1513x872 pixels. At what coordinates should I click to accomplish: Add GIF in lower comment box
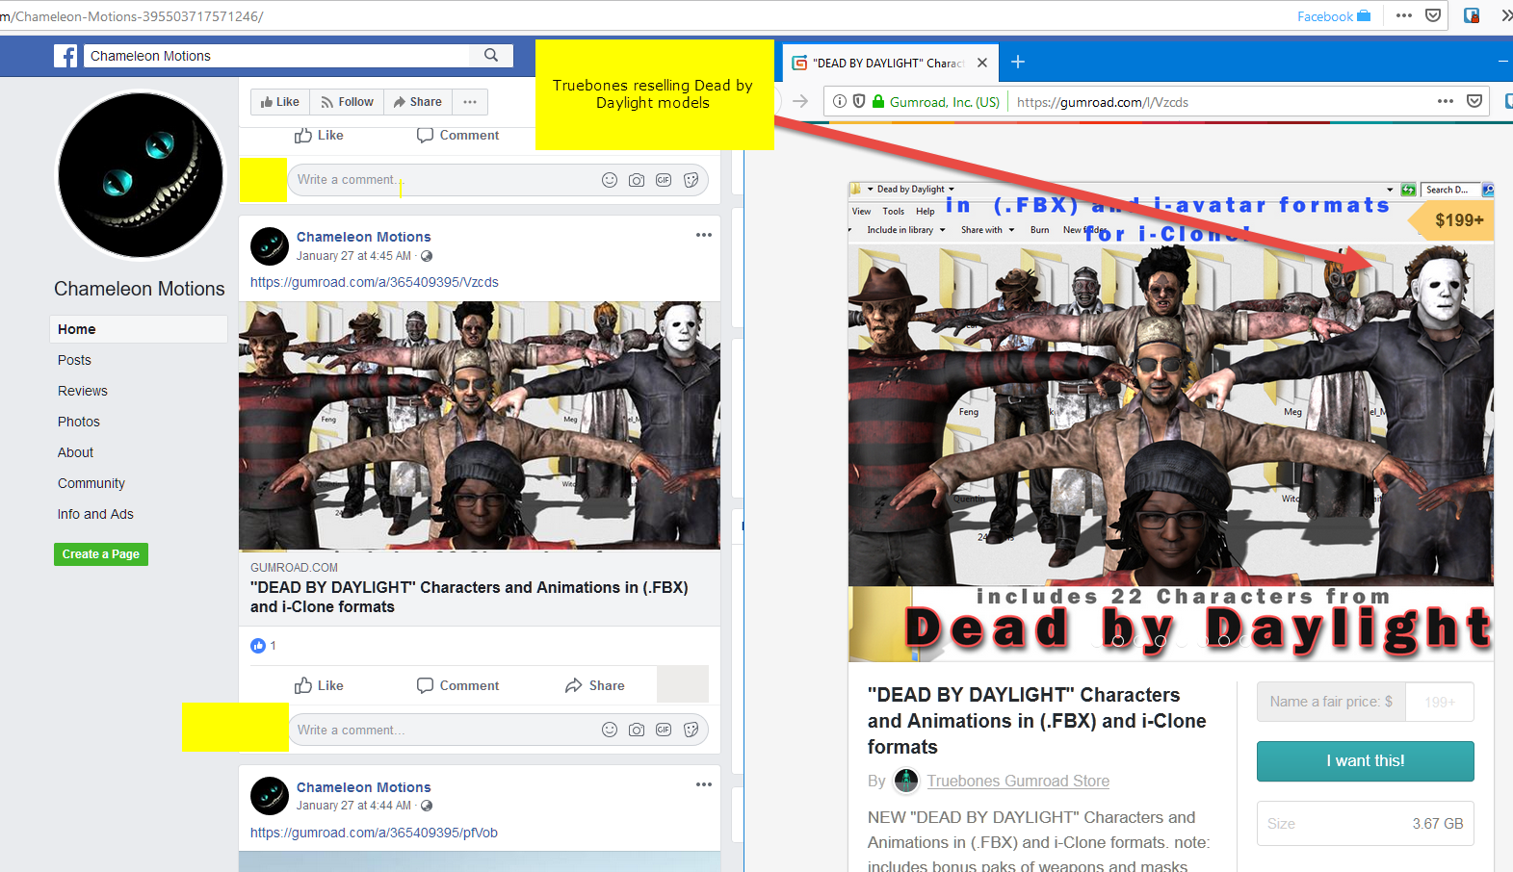(x=664, y=730)
